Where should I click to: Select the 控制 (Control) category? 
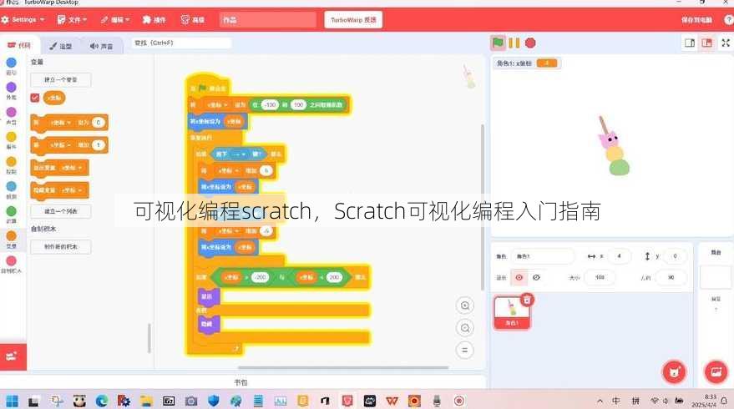point(11,165)
